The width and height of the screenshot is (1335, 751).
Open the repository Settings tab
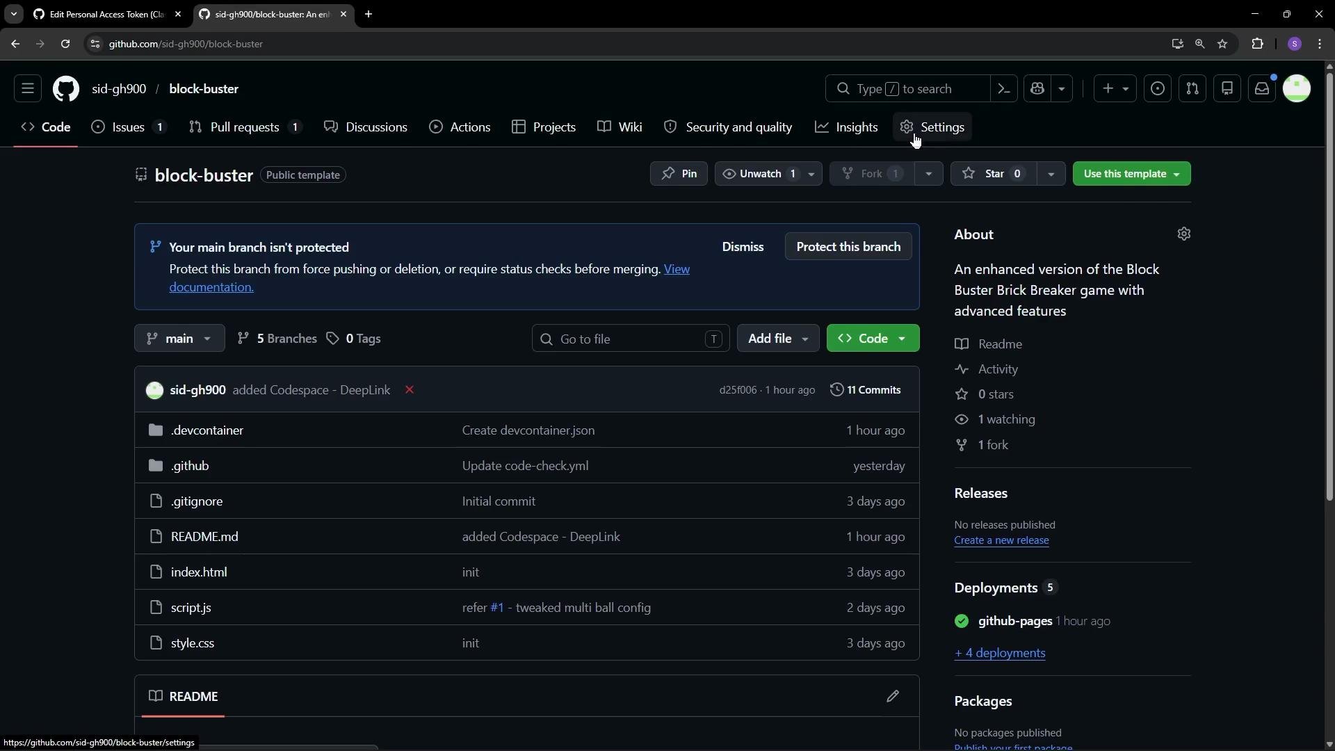932,127
